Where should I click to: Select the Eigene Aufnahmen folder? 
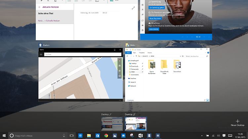[x=152, y=67]
